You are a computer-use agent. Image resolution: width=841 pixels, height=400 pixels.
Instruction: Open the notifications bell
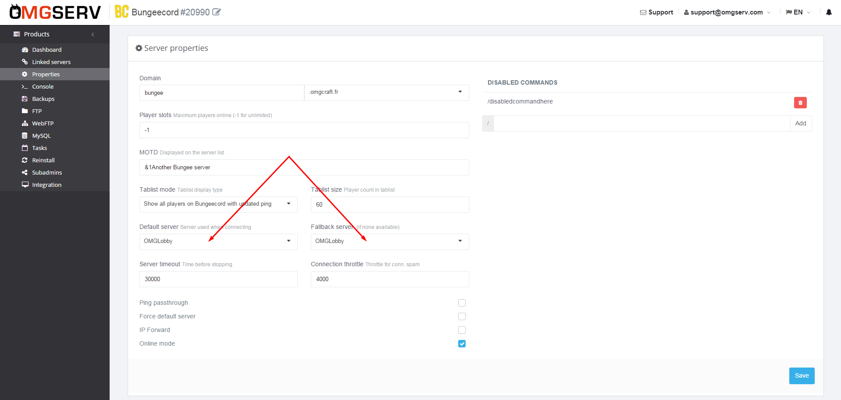click(x=829, y=12)
